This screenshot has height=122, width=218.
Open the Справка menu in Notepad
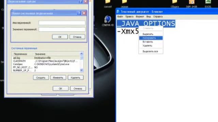[158, 17]
